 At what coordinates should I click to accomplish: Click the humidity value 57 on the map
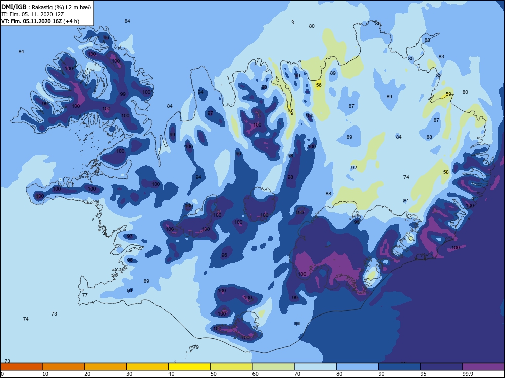point(290,110)
